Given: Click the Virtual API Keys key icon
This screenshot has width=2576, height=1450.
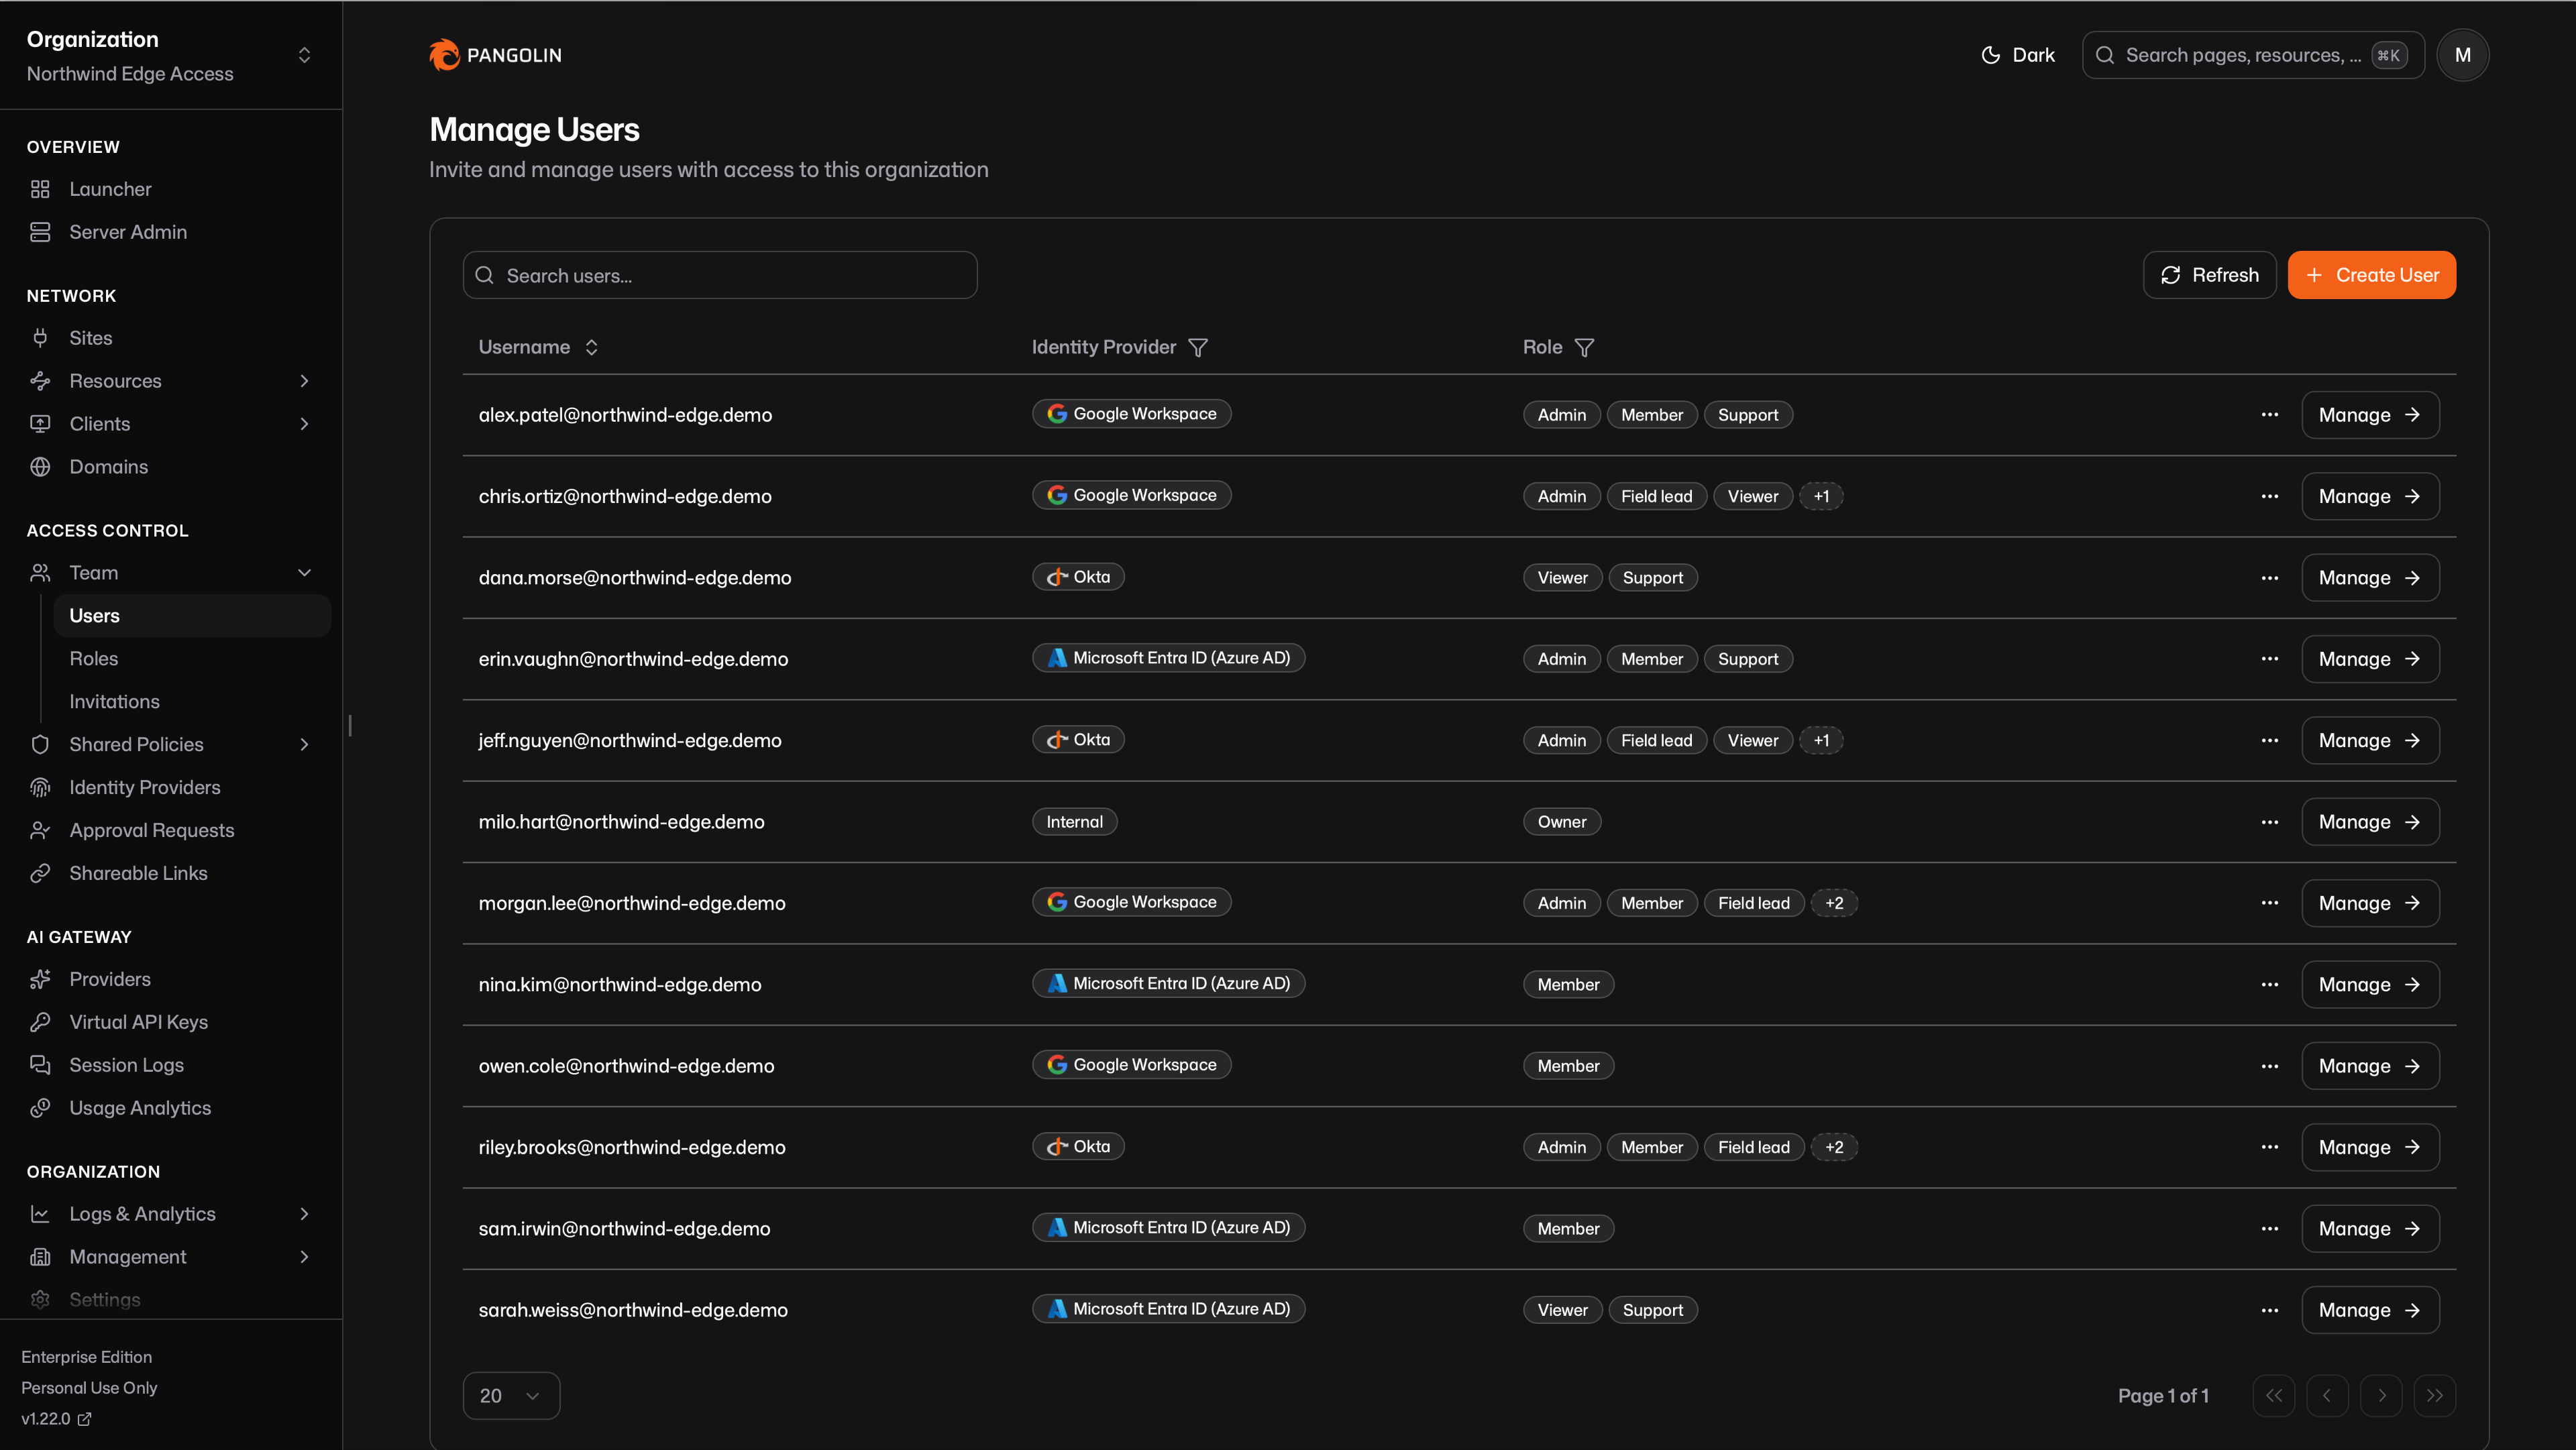Looking at the screenshot, I should [40, 1023].
